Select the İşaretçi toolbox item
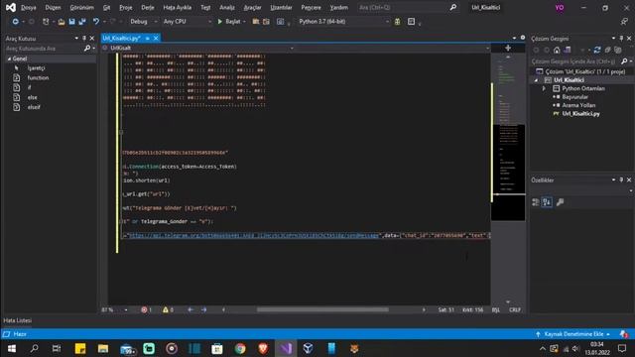The width and height of the screenshot is (635, 357). tap(36, 68)
